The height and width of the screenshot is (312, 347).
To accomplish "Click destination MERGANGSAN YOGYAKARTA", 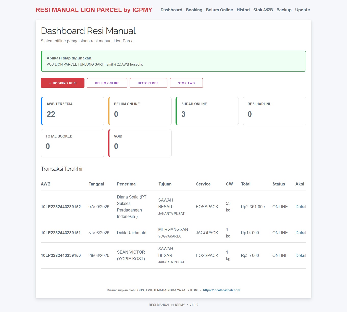I will (173, 233).
